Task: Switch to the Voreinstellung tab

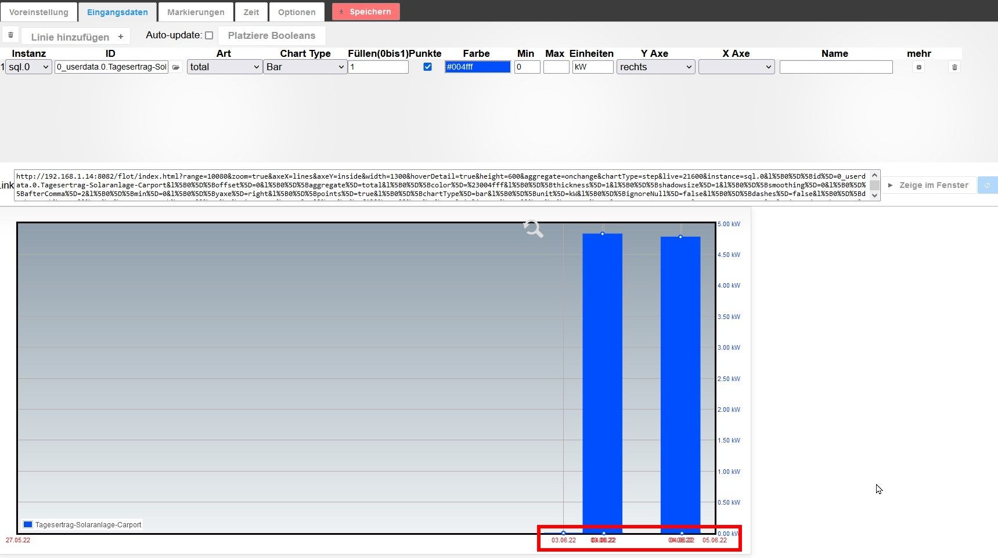Action: coord(38,12)
